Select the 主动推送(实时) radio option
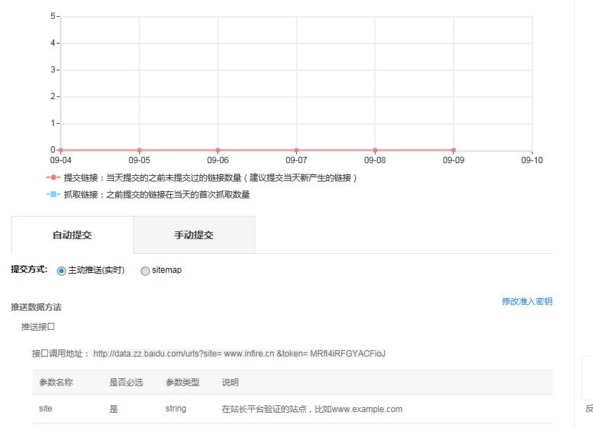This screenshot has width=593, height=429. [x=61, y=271]
